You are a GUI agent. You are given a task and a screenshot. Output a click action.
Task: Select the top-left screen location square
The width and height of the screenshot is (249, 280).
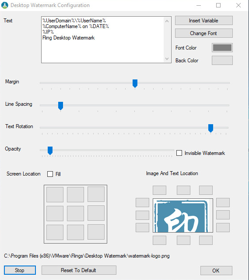tap(55, 194)
